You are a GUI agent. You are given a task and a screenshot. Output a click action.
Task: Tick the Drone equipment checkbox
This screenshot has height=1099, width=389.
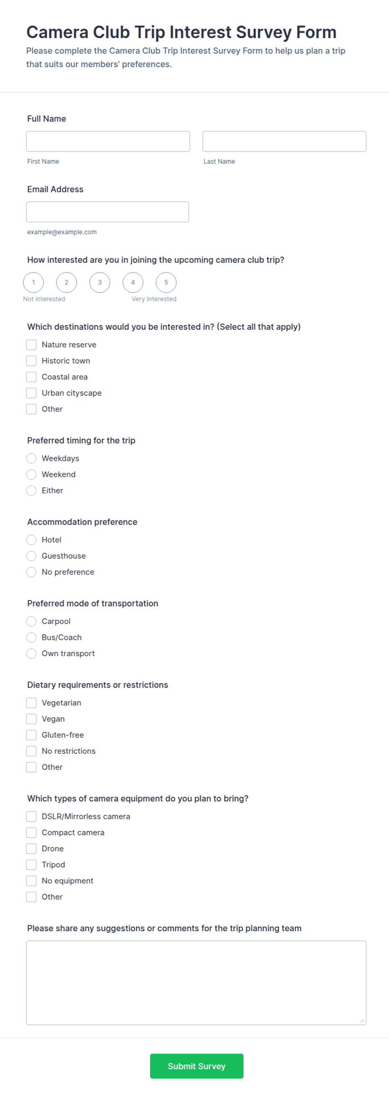pos(31,849)
